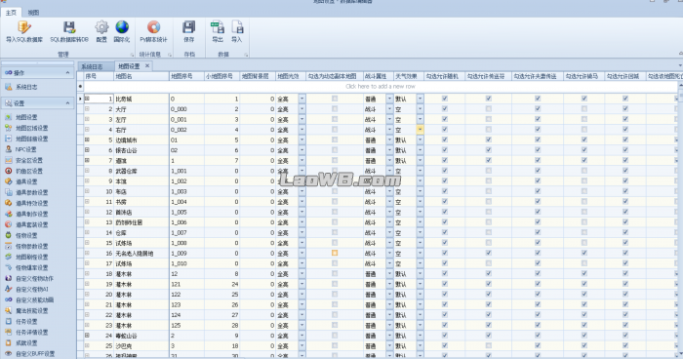Click the 安全区设置 sidebar icon
Screen dimensions: 683x359
pyautogui.click(x=8, y=160)
